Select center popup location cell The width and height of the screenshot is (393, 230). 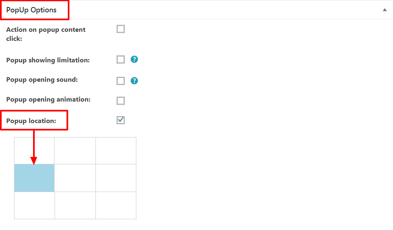[75, 178]
